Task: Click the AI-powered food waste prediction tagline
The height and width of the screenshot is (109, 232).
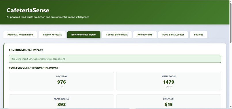Action: click(48, 17)
